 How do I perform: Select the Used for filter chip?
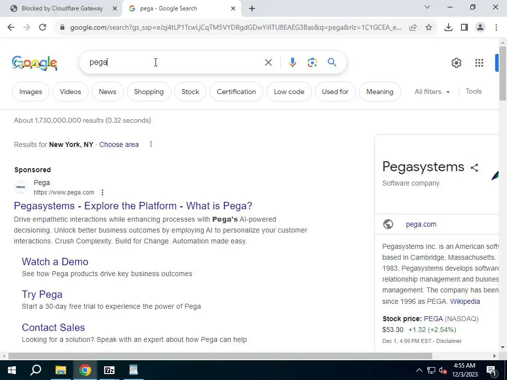pyautogui.click(x=335, y=92)
